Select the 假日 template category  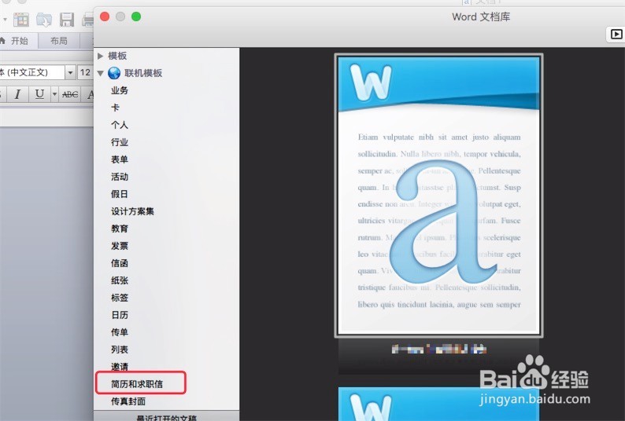coord(120,194)
